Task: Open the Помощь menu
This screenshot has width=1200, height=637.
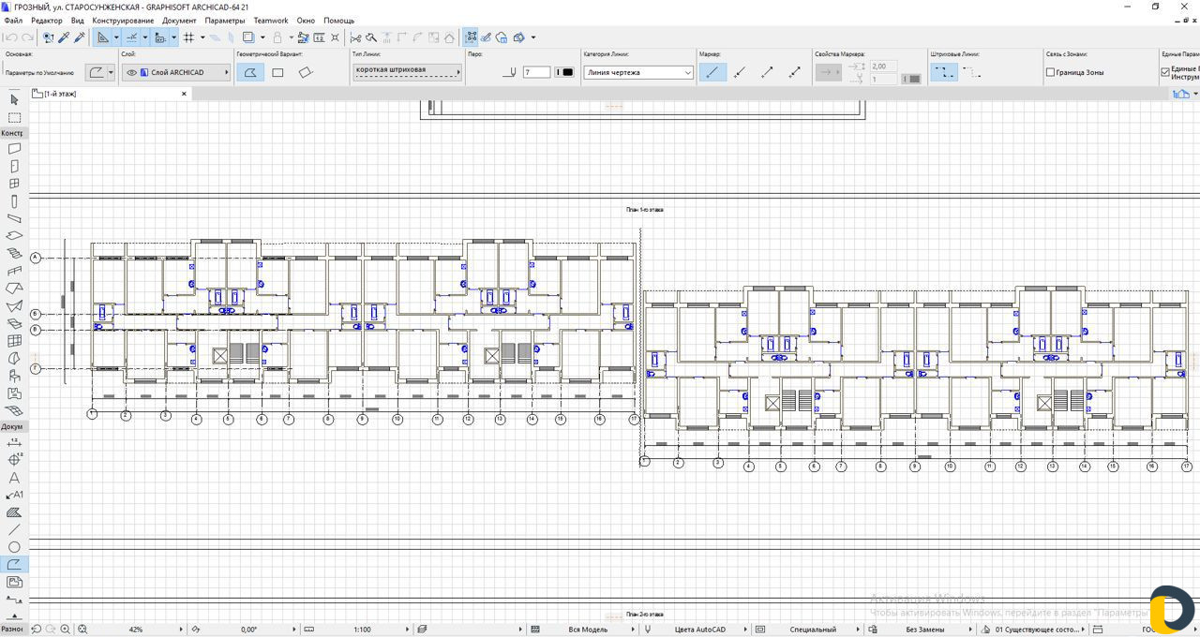Action: tap(339, 20)
